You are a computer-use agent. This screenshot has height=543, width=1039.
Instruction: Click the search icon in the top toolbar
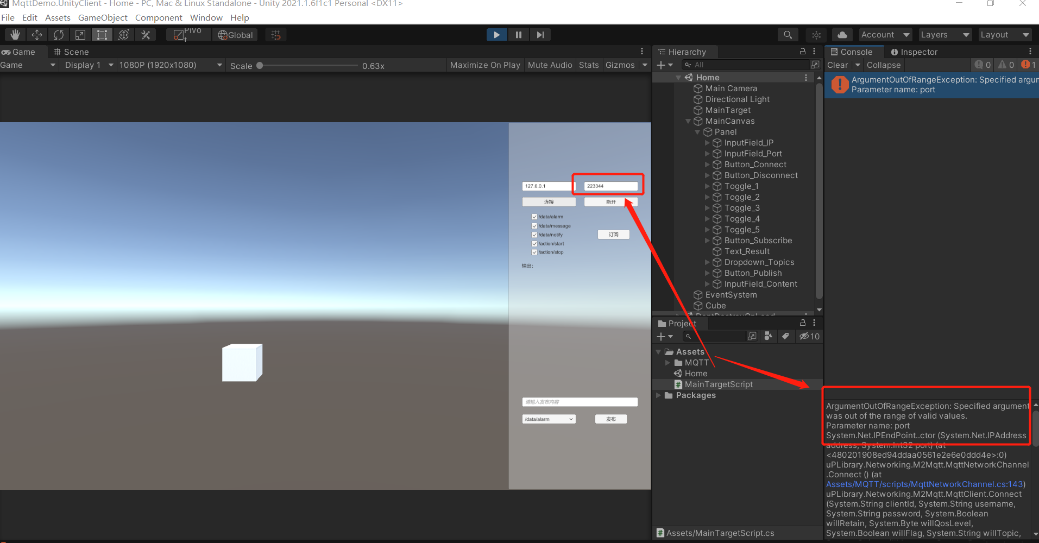(788, 34)
